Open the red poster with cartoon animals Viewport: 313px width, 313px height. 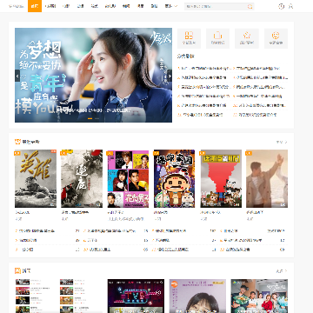point(221,178)
